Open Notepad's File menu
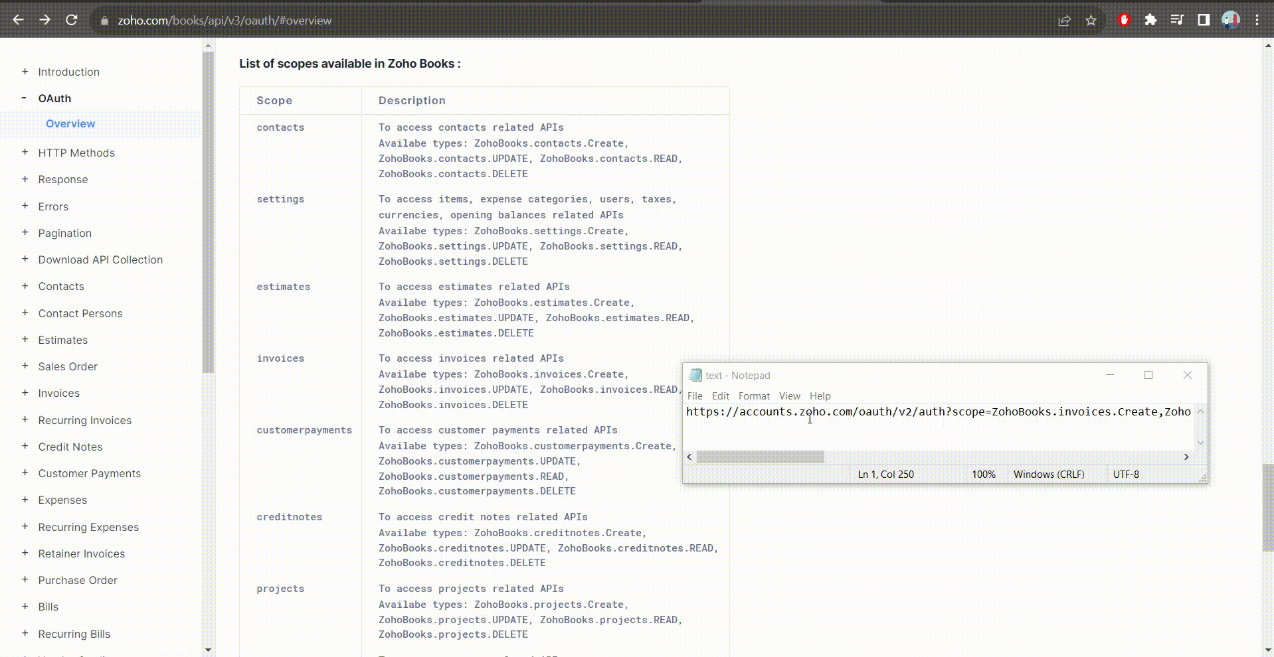This screenshot has height=657, width=1274. [x=695, y=396]
